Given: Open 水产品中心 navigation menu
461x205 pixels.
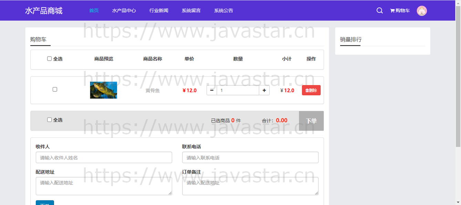Looking at the screenshot, I should pos(124,11).
